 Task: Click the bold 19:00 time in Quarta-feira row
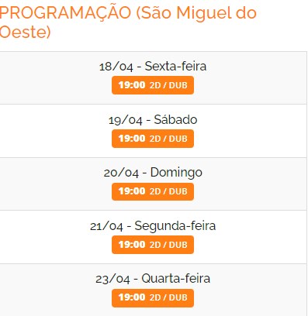click(132, 297)
